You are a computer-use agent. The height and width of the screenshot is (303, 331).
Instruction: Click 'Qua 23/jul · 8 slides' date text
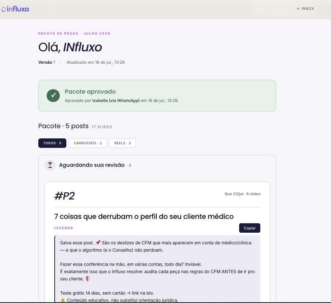point(242,194)
